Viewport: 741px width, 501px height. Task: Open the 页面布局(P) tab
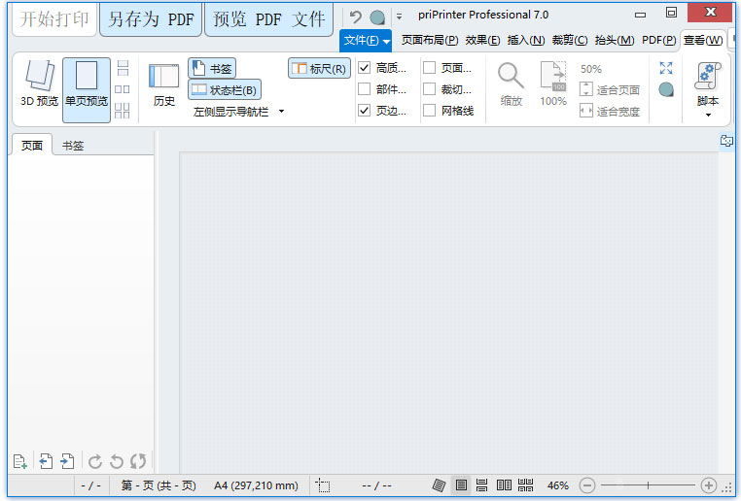click(430, 41)
